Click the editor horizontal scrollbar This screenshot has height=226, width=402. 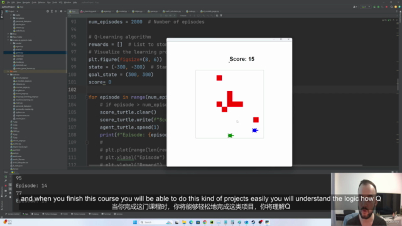click(x=225, y=166)
